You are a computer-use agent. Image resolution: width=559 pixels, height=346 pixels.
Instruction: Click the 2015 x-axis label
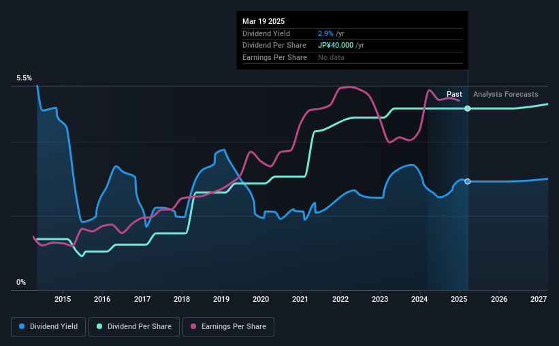pos(63,299)
